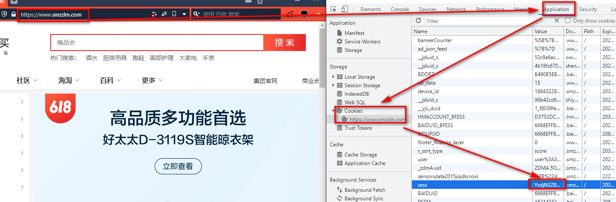Viewport: 616px width, 202px height.
Task: Open the Cache Storage icon entry
Action: click(340, 154)
